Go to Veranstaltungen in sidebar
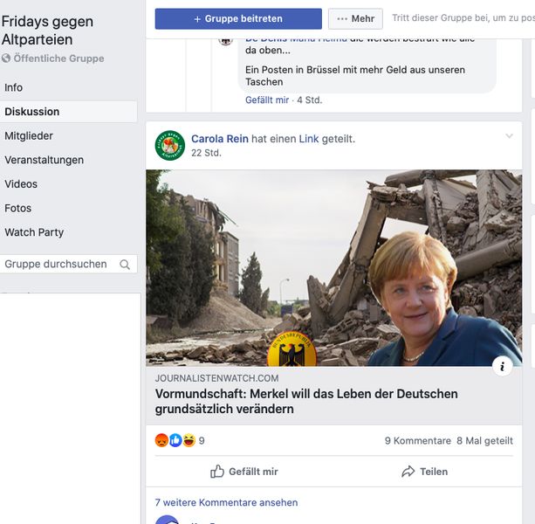535x524 pixels. coord(45,160)
